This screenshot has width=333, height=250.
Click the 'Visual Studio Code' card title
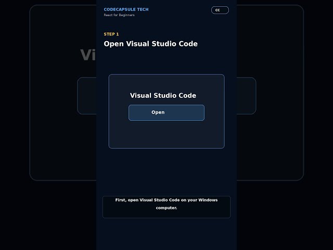[163, 95]
